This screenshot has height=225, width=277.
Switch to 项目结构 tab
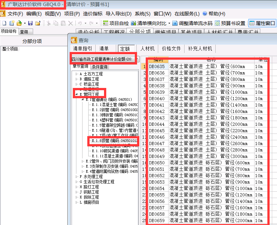point(9,31)
